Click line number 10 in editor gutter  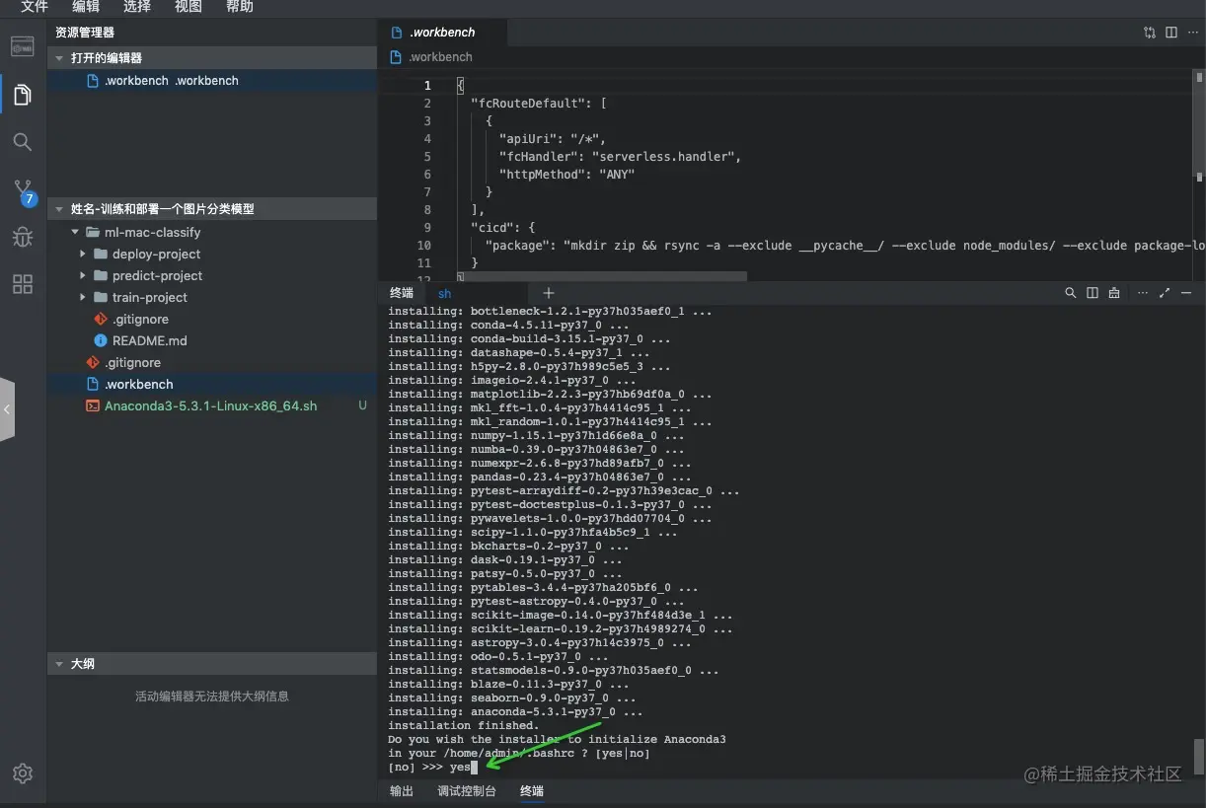[424, 246]
